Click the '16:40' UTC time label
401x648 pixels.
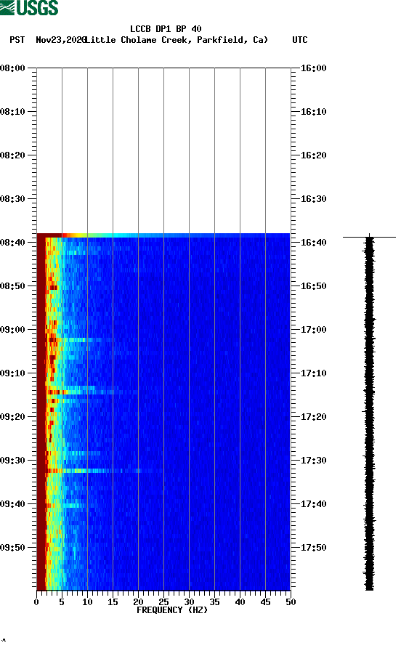click(313, 242)
